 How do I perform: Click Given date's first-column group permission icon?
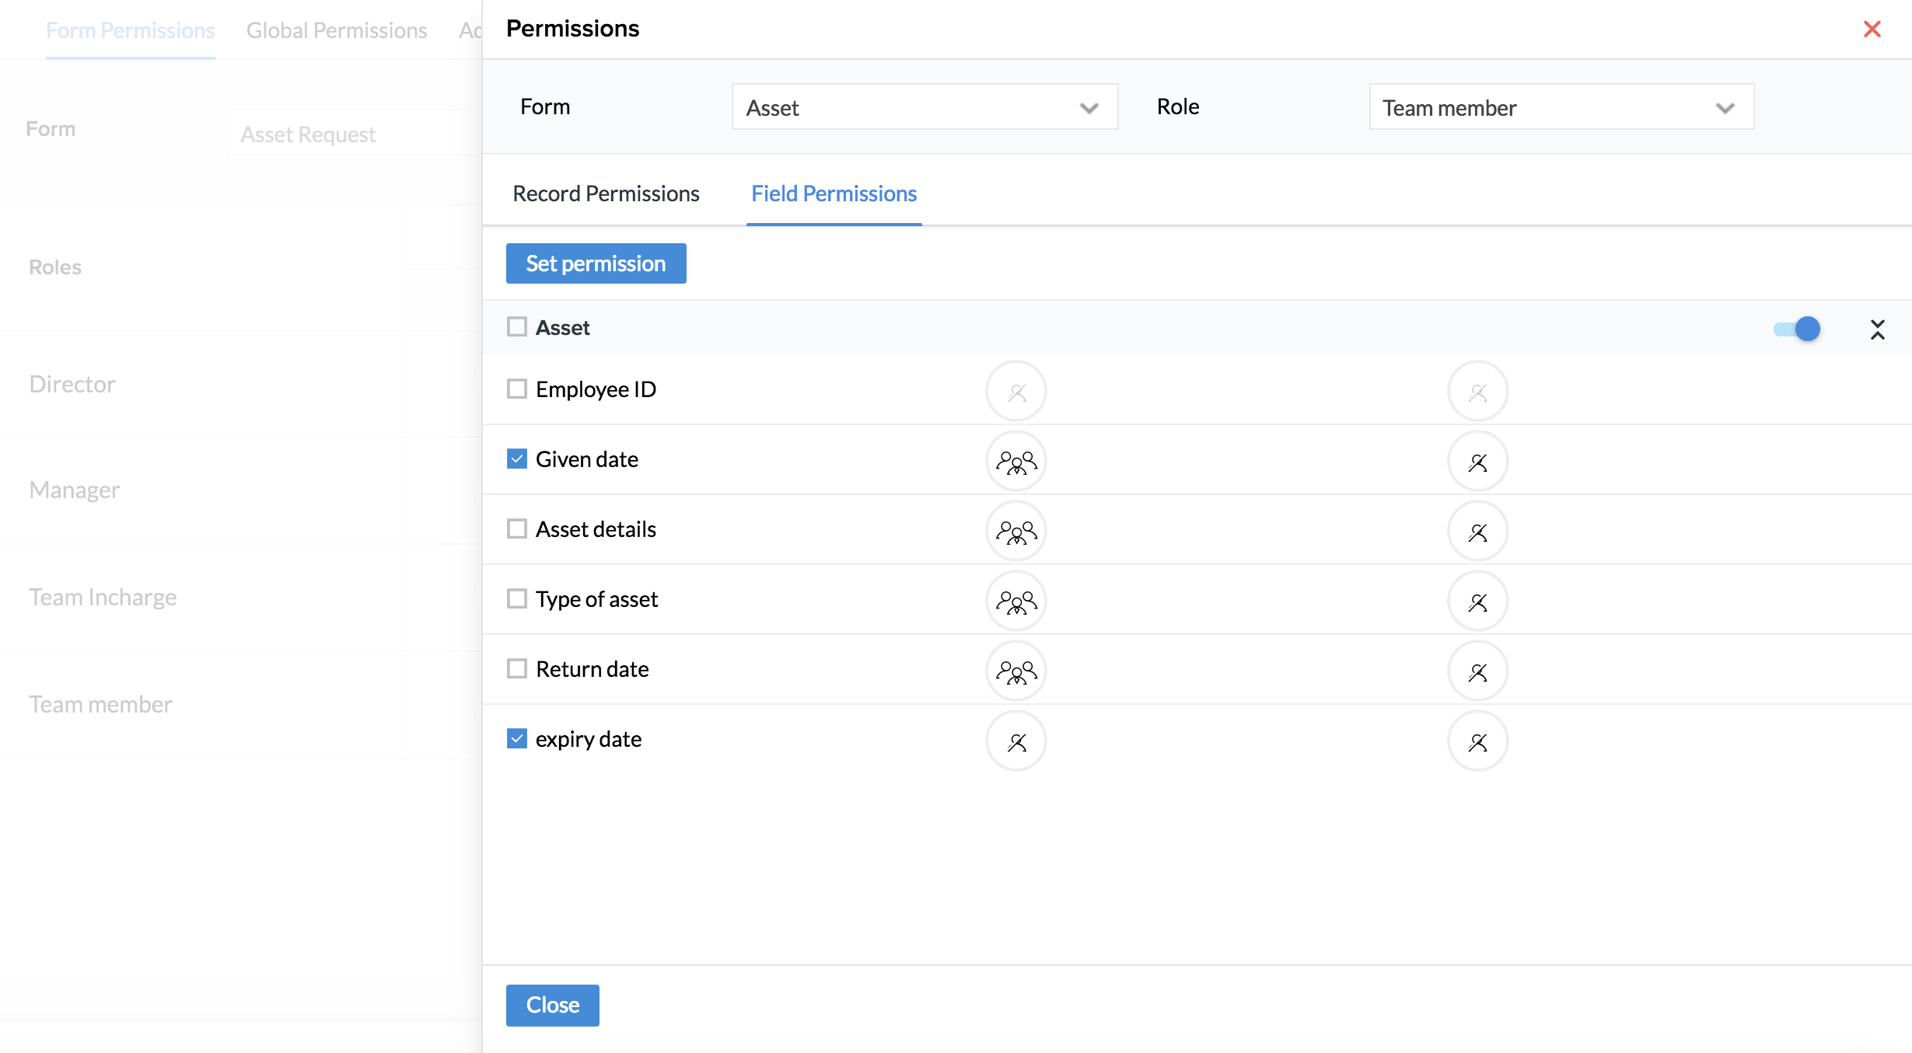point(1015,462)
